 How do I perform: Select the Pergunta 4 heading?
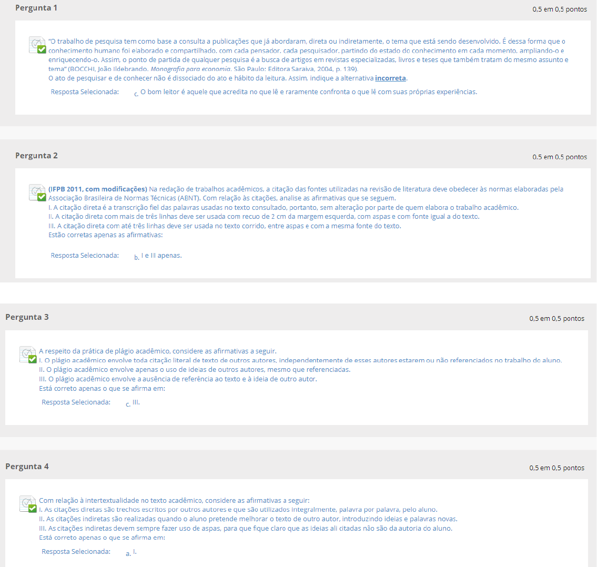pos(27,467)
